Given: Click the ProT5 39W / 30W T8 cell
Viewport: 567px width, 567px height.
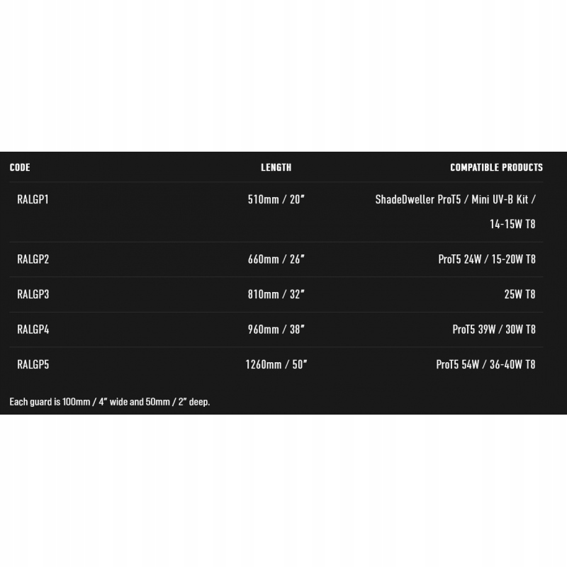Looking at the screenshot, I should coord(493,330).
